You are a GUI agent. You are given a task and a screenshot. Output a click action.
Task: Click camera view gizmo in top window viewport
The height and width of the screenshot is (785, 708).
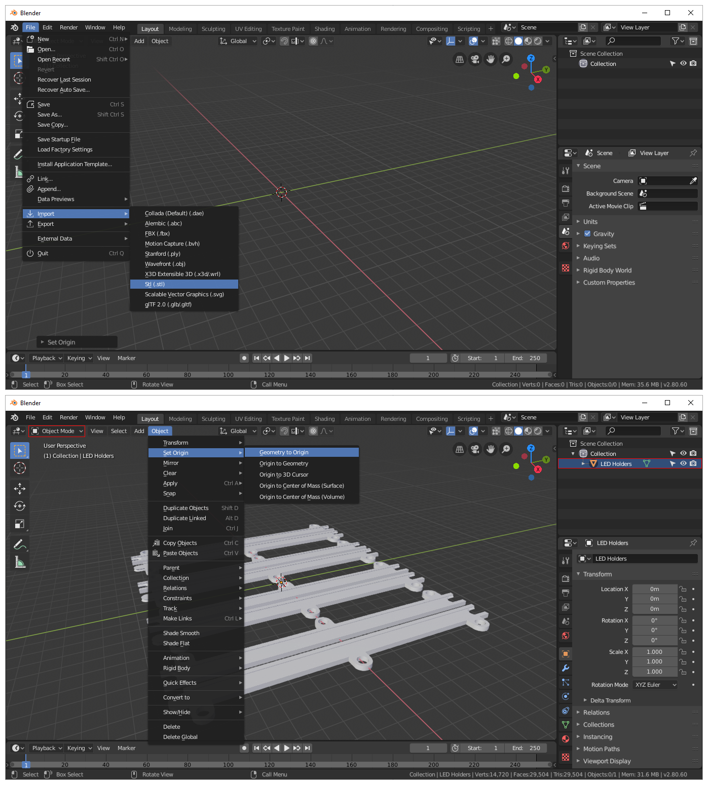pyautogui.click(x=475, y=59)
